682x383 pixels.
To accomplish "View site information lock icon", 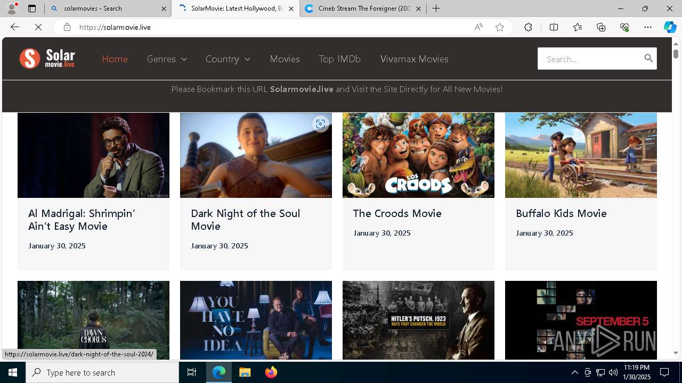I will click(x=67, y=27).
